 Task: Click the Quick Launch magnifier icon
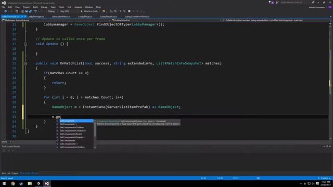[313, 2]
